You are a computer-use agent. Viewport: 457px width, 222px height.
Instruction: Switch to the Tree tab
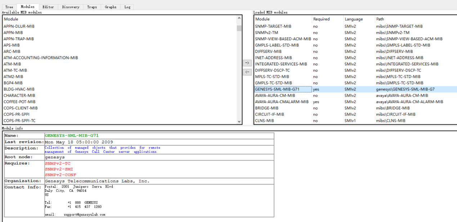(9, 7)
